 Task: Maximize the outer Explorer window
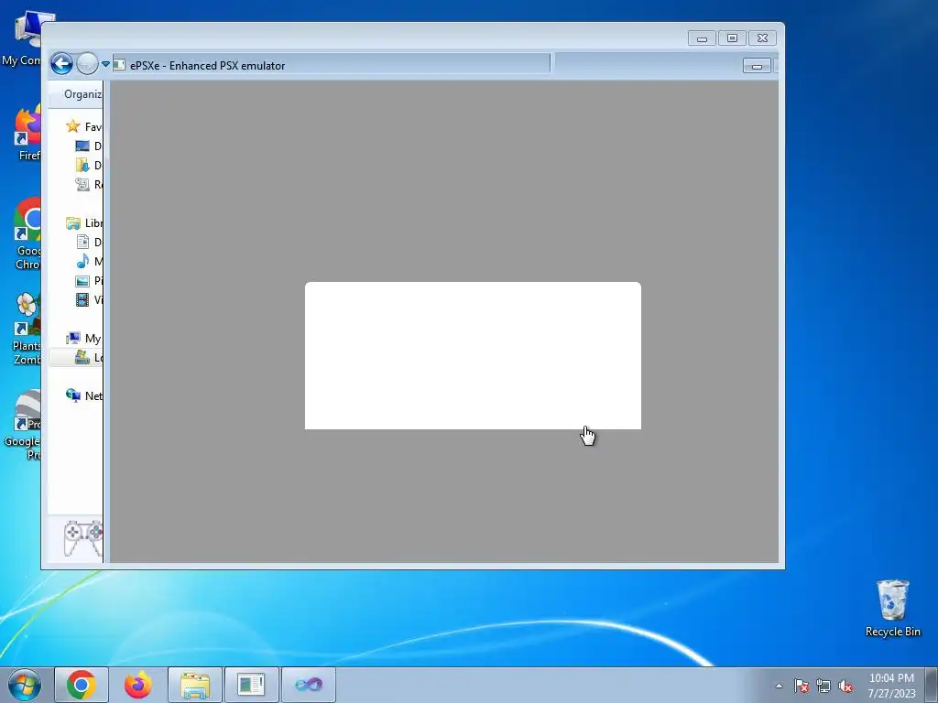732,38
